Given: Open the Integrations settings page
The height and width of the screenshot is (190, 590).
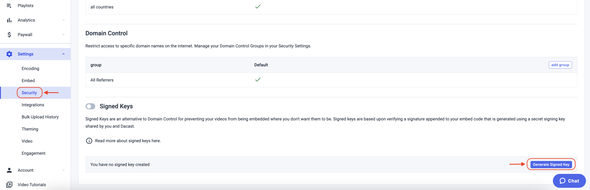Looking at the screenshot, I should pos(33,105).
